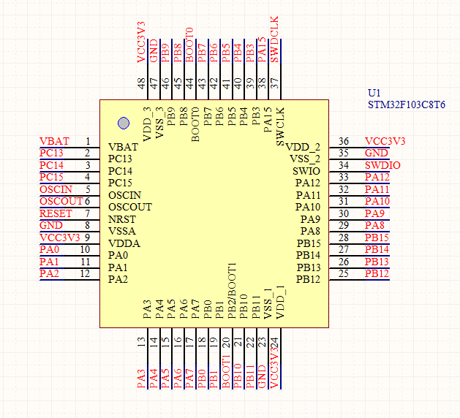The width and height of the screenshot is (460, 418).
Task: Click the black PA7 pin name inside chip
Action: click(195, 309)
